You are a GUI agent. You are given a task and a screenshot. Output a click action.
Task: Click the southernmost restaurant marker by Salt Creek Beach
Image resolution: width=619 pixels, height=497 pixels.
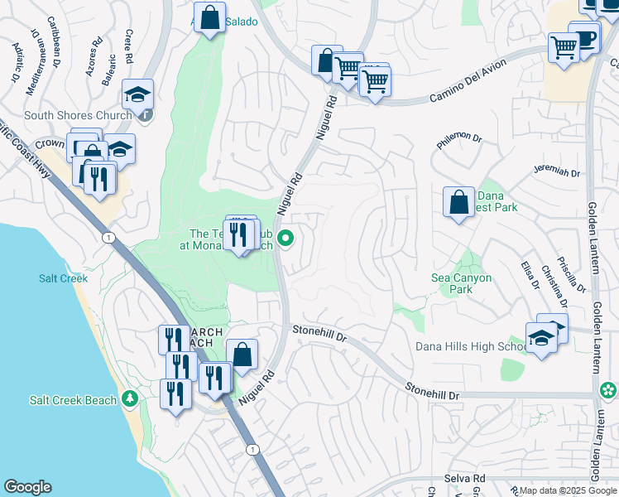click(x=175, y=395)
